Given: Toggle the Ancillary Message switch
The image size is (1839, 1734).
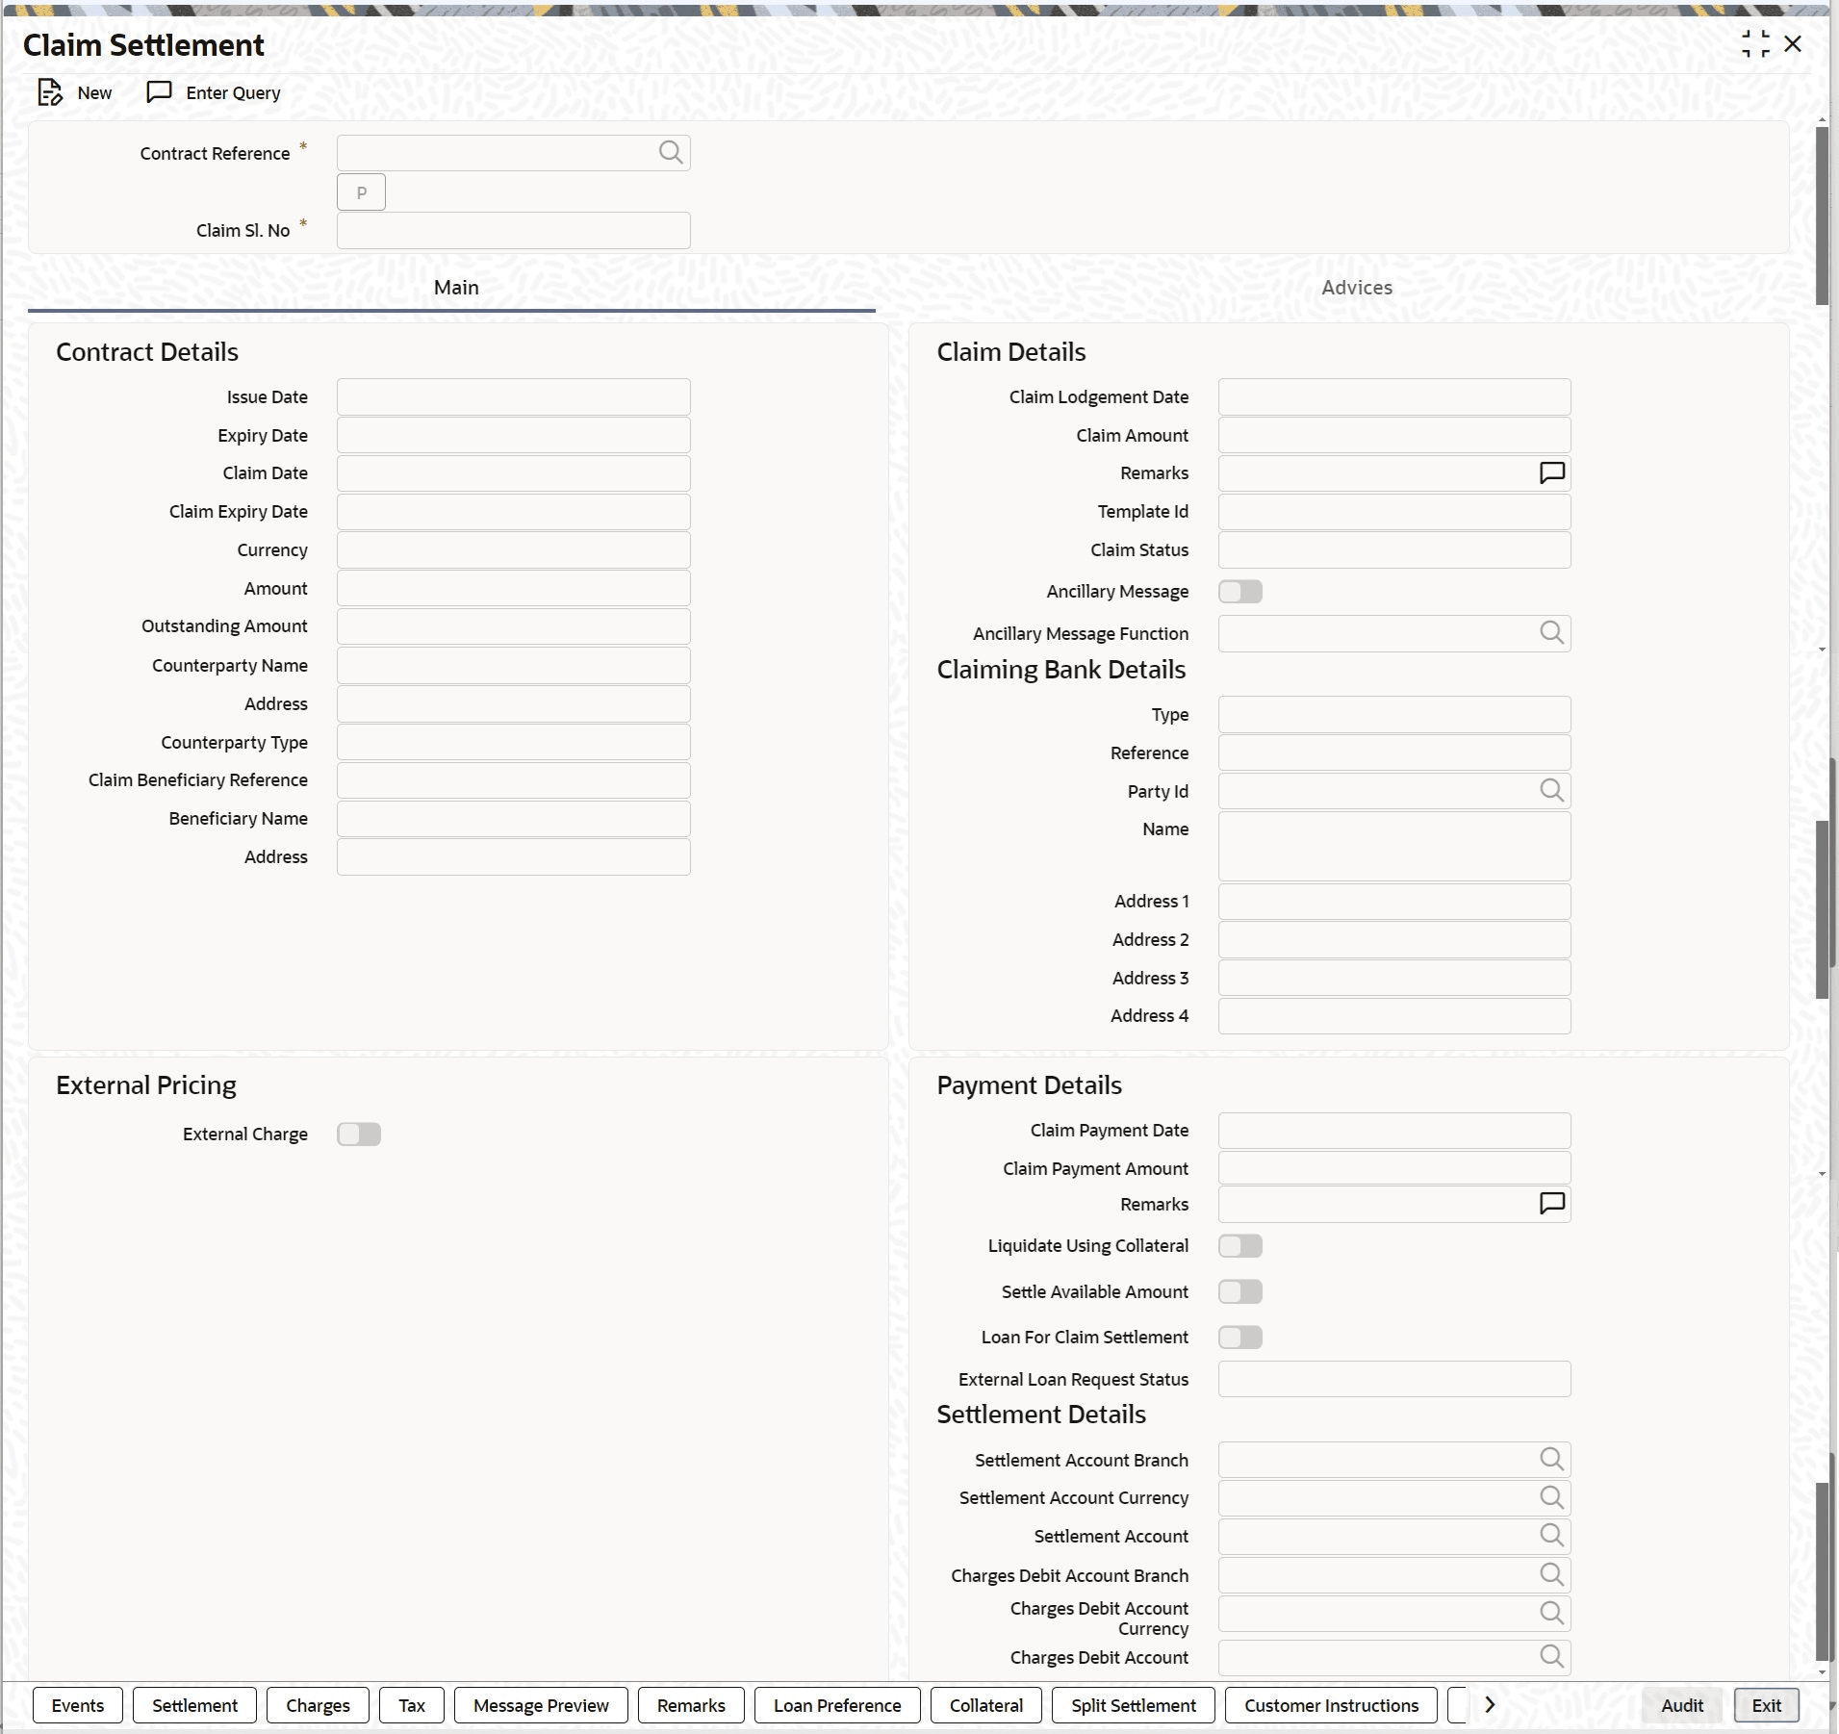Looking at the screenshot, I should click(x=1239, y=591).
